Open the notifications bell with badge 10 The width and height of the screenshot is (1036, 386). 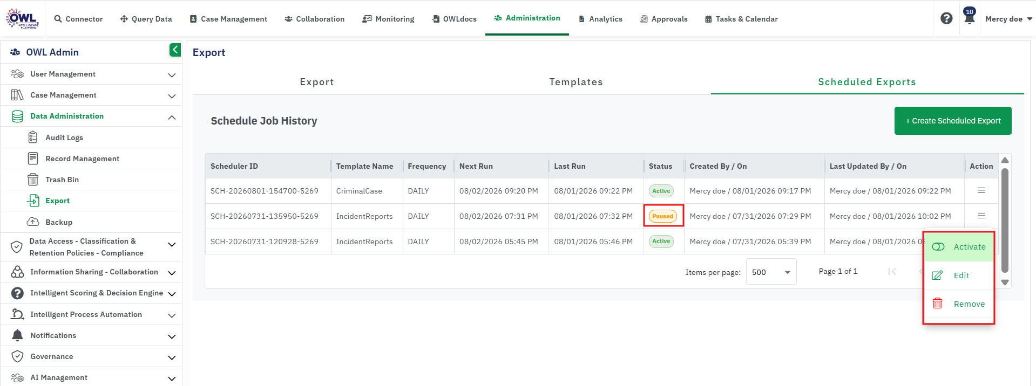click(x=970, y=16)
